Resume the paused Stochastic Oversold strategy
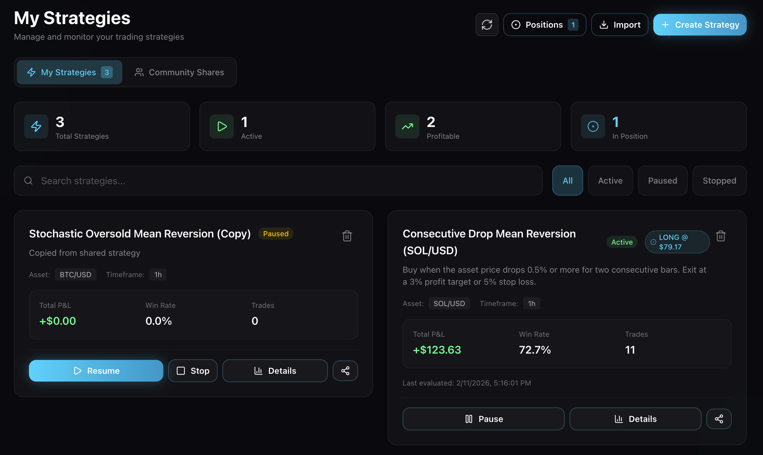The height and width of the screenshot is (455, 763). [x=96, y=371]
